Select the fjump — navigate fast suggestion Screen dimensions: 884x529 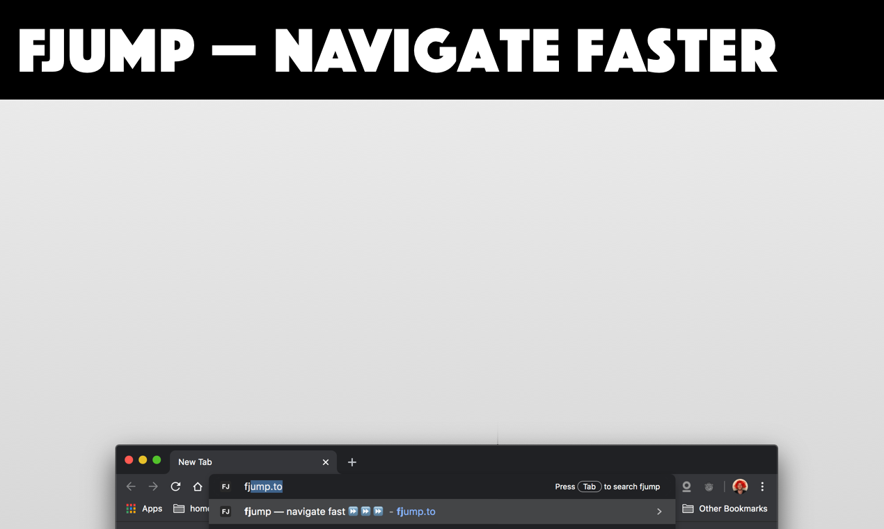(x=442, y=512)
